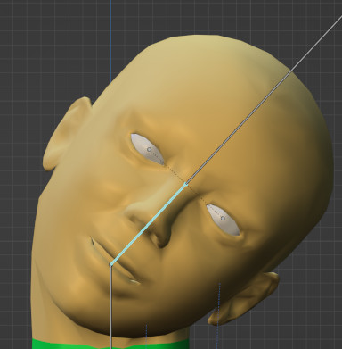The width and height of the screenshot is (342, 349).
Task: Click the bone joint circle in the lower eye
Action: pyautogui.click(x=223, y=219)
